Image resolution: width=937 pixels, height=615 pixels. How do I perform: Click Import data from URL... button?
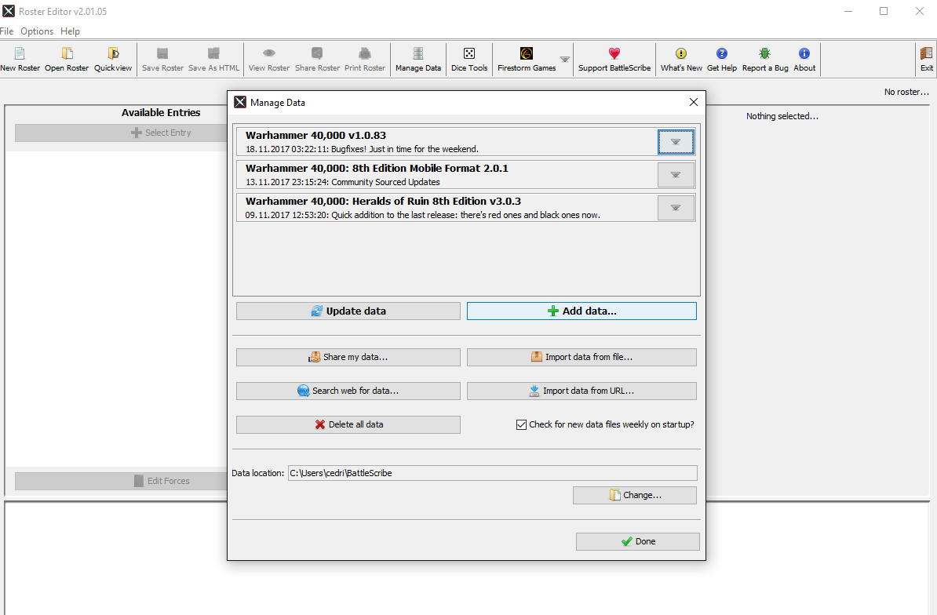[x=582, y=391]
